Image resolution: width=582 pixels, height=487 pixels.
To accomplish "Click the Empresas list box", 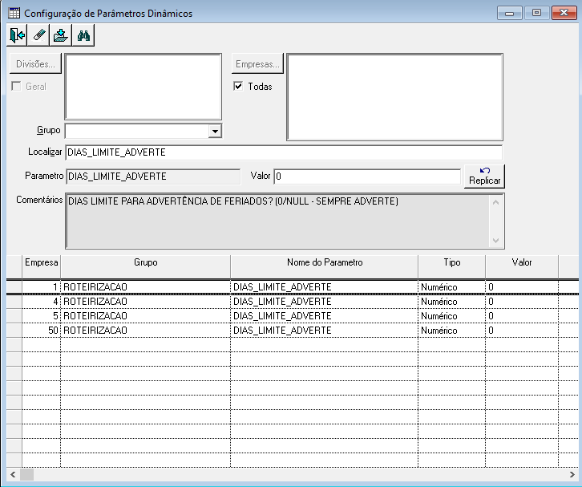I will [394, 97].
